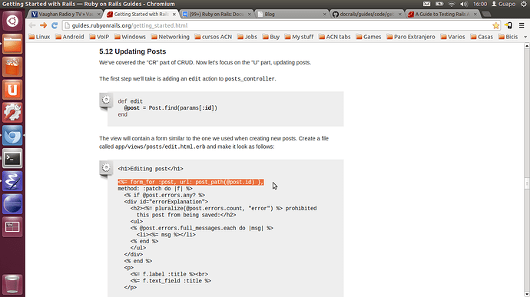Click the scrollbar down arrow
Image resolution: width=530 pixels, height=297 pixels.
pos(527,294)
